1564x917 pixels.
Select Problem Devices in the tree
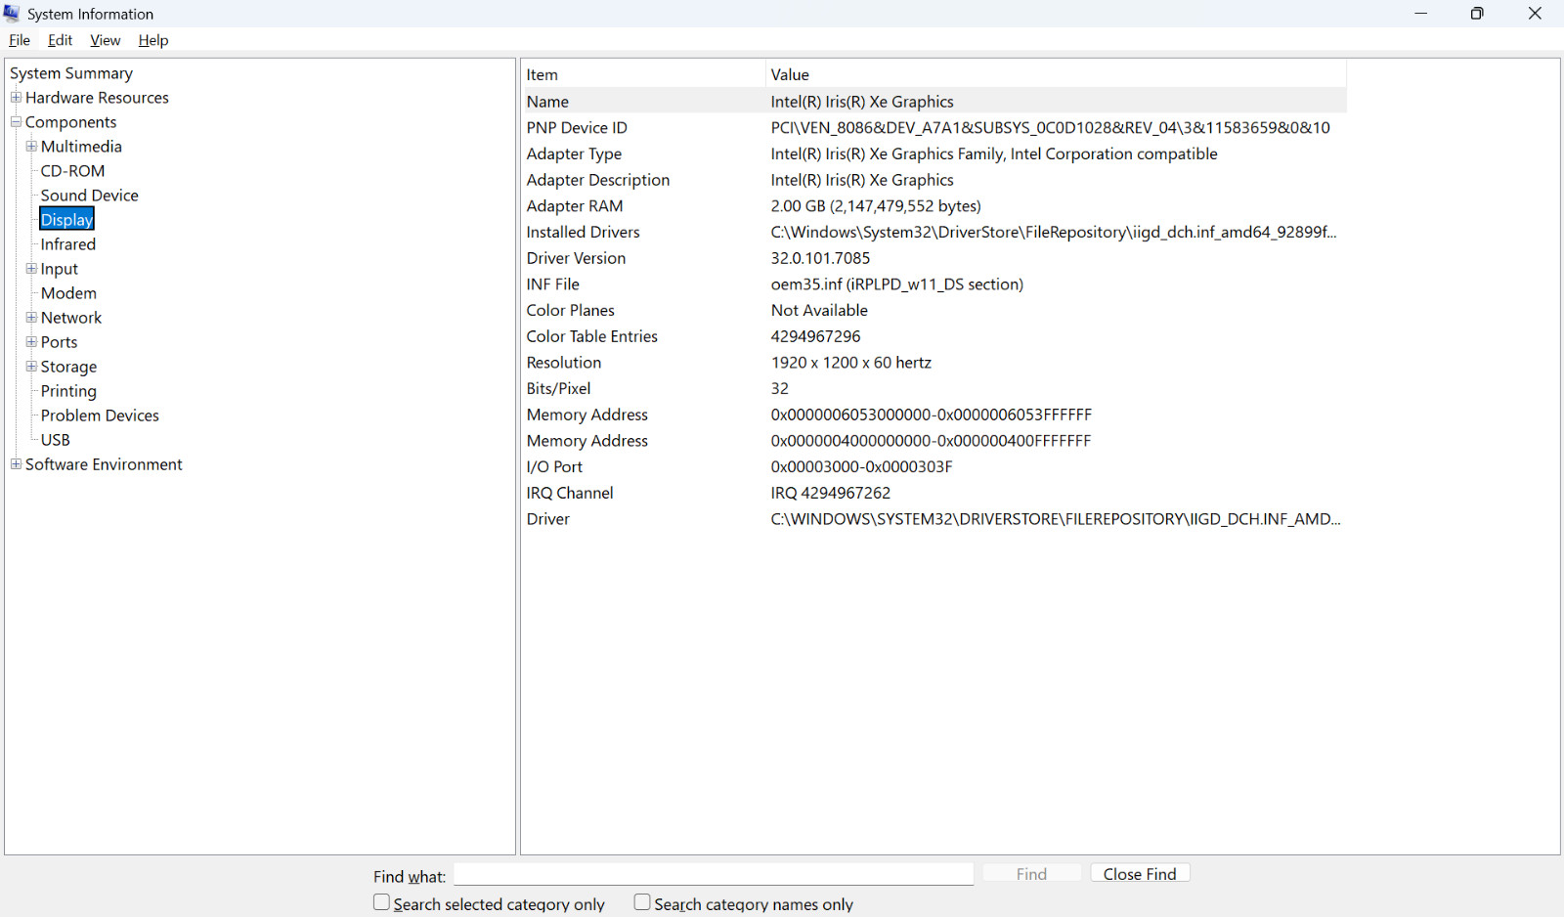100,415
